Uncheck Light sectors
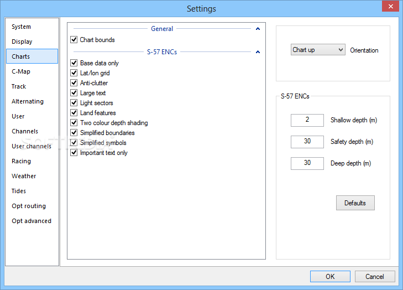 pos(74,103)
